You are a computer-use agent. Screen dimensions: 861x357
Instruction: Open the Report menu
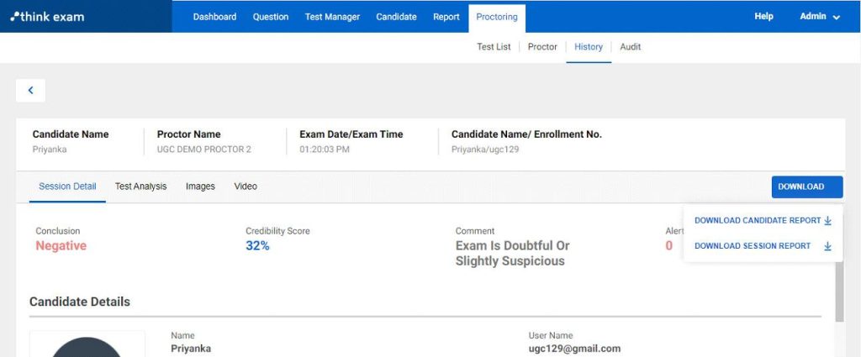pos(446,17)
